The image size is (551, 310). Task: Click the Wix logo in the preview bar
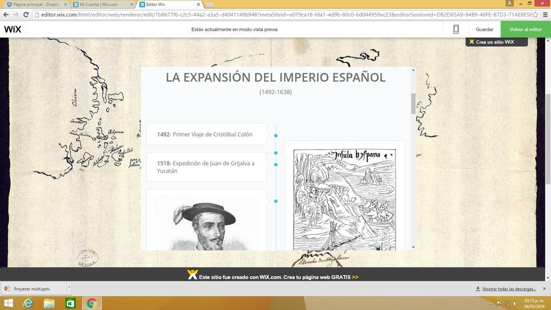click(x=13, y=30)
